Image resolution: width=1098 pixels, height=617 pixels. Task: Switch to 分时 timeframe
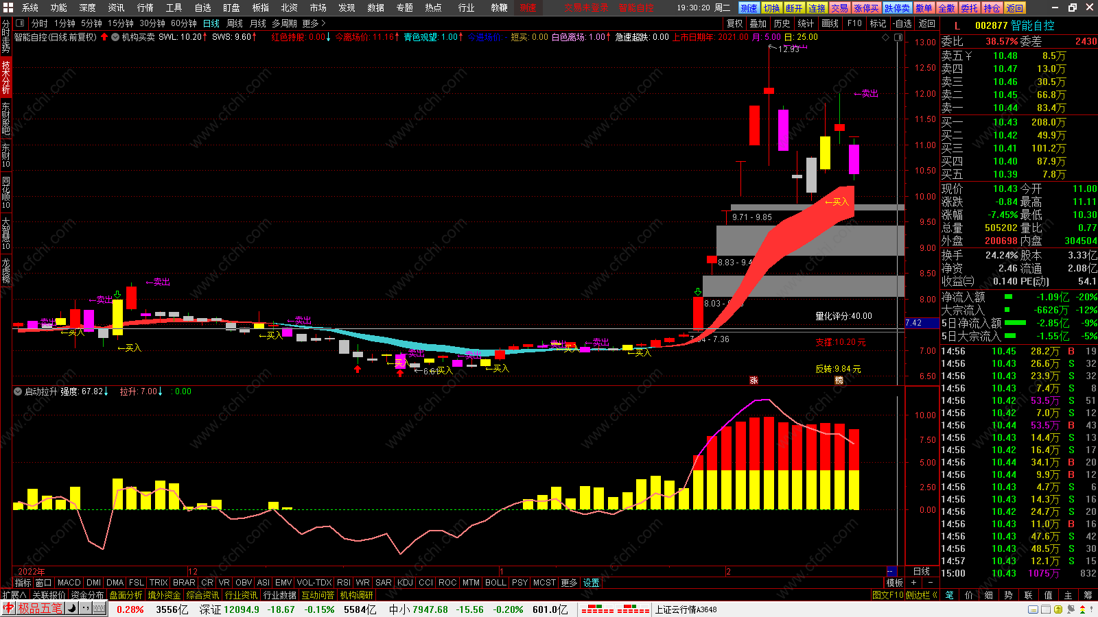tap(40, 23)
